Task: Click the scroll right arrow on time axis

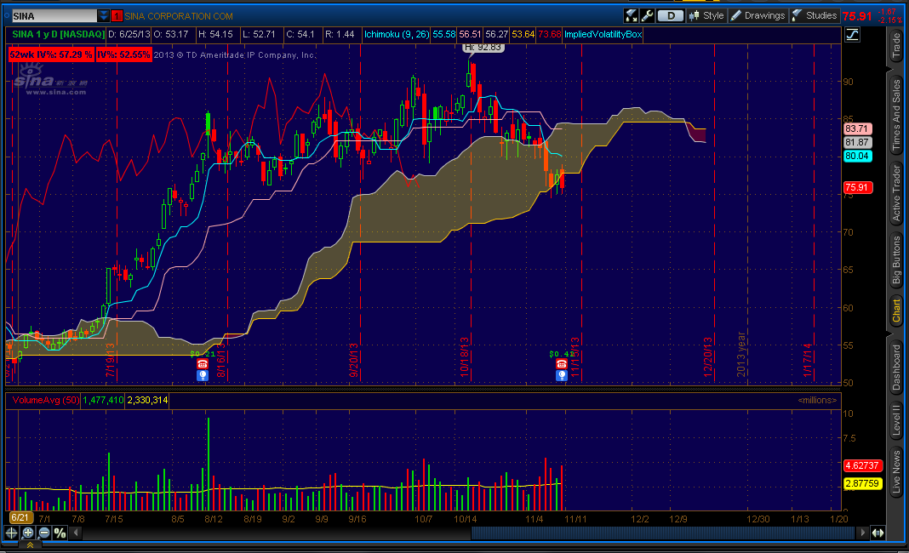Action: click(x=863, y=532)
